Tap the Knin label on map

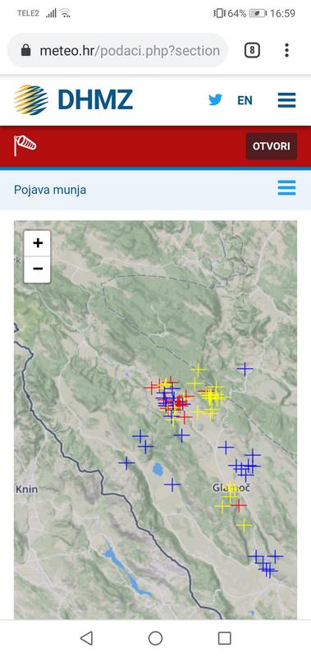click(x=27, y=489)
